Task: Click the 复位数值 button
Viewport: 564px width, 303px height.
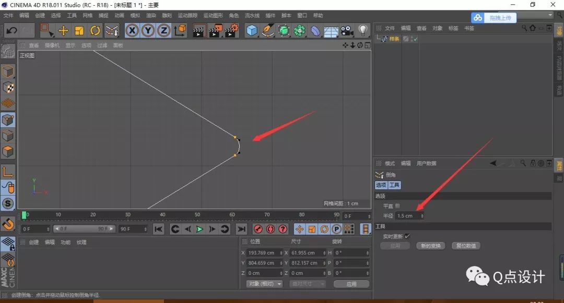Action: (466, 245)
